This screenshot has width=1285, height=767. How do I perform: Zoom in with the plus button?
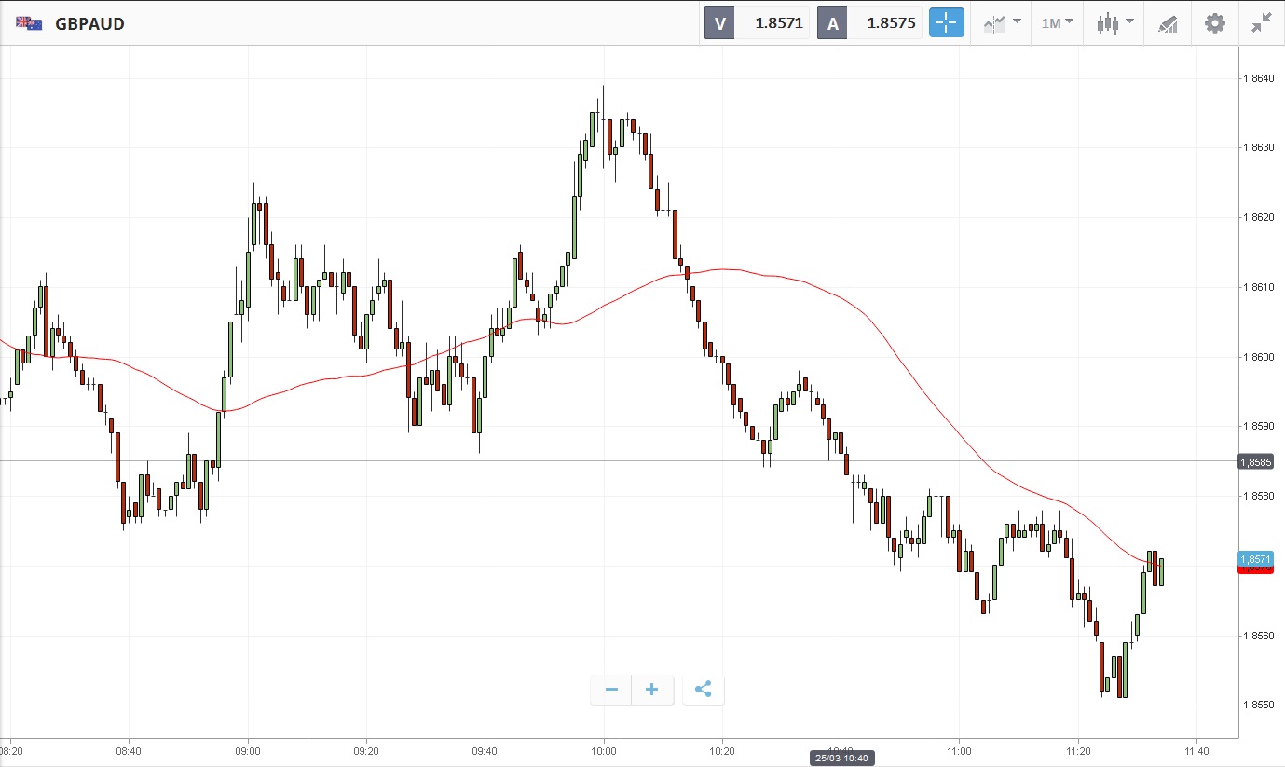tap(652, 690)
